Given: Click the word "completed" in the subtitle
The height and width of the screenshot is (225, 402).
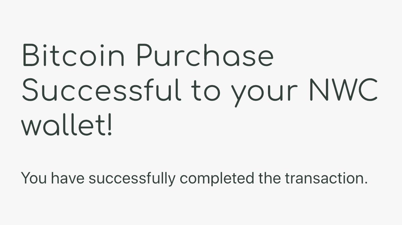Looking at the screenshot, I should click(217, 179).
